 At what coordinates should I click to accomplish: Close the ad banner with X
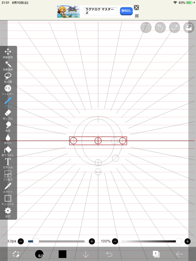pyautogui.click(x=136, y=8)
